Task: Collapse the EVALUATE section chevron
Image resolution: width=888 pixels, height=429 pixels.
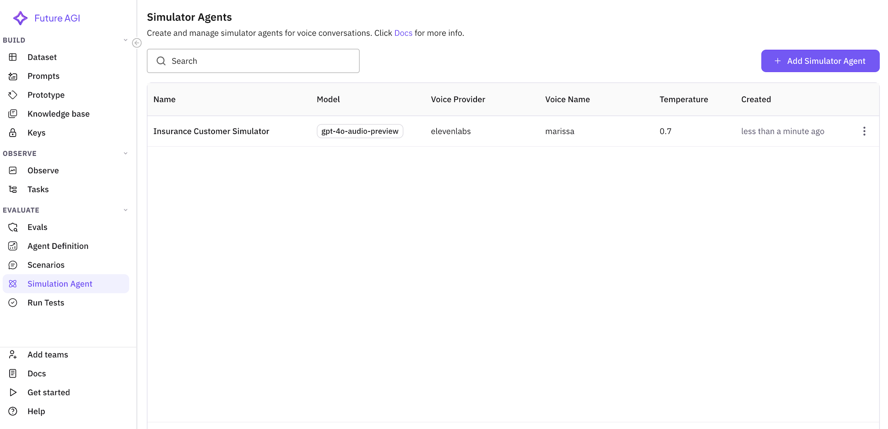Action: (125, 210)
